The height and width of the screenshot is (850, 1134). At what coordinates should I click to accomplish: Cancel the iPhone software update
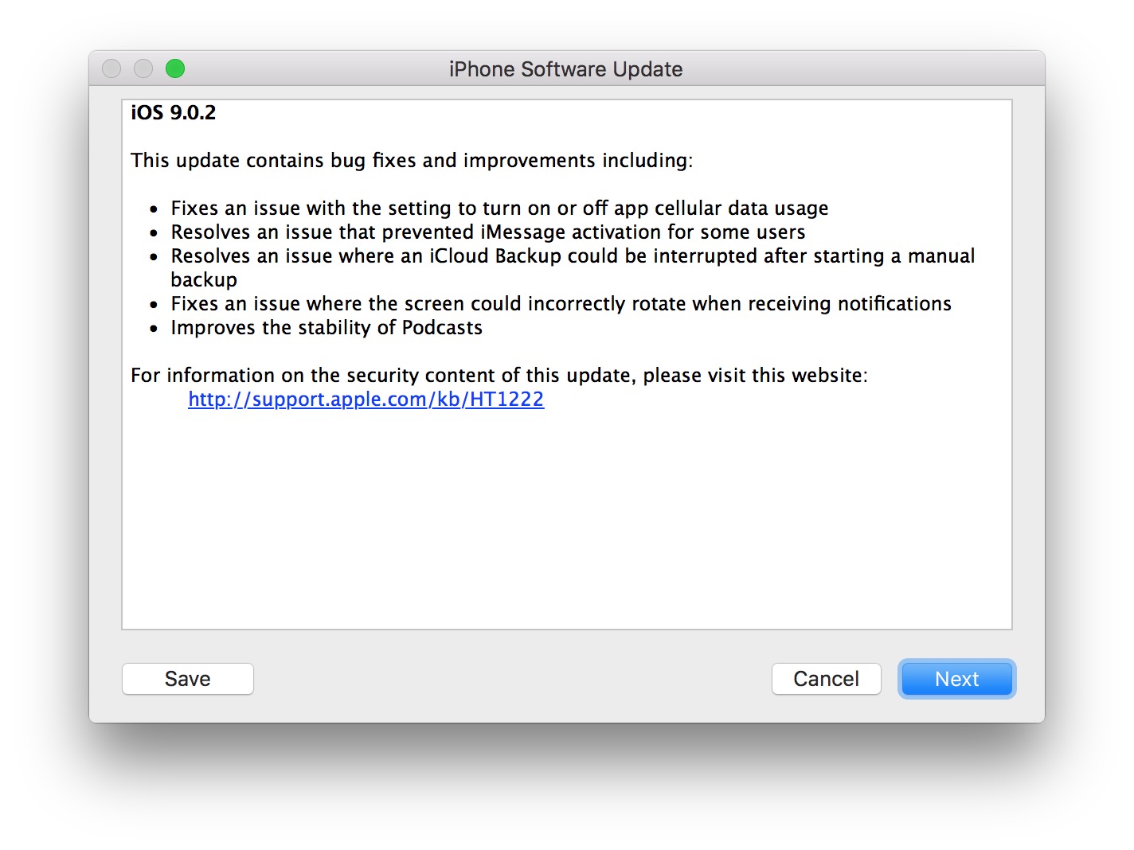click(x=826, y=678)
